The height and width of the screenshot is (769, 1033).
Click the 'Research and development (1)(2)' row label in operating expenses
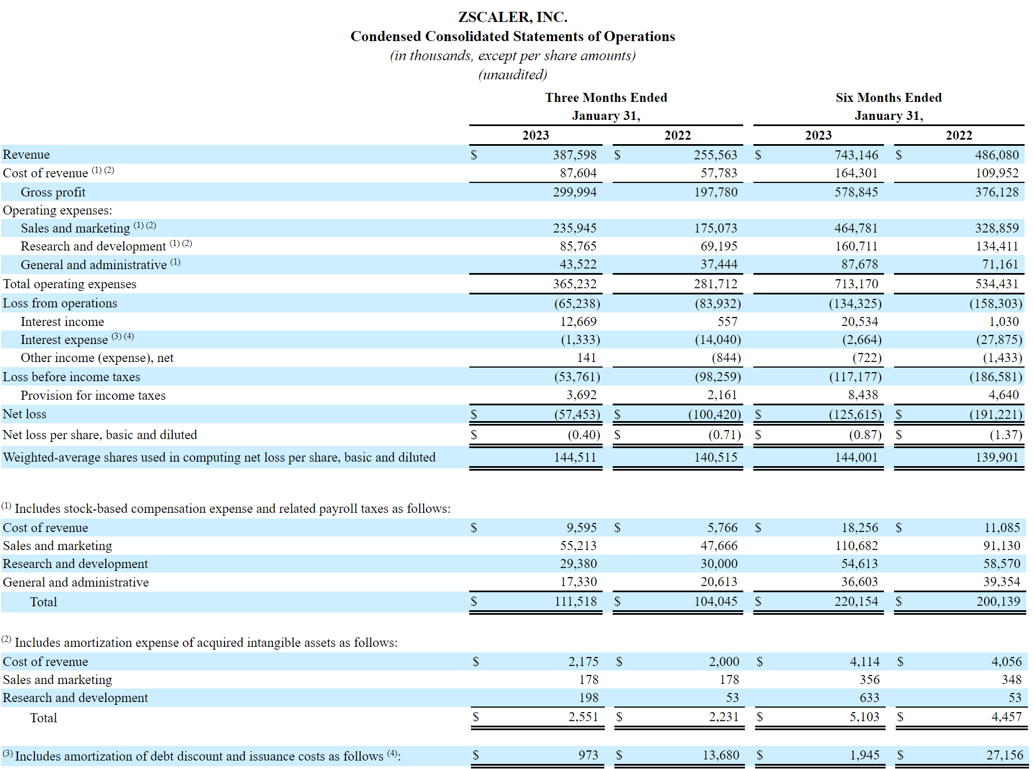[106, 246]
